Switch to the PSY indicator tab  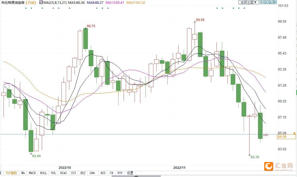(x=120, y=173)
